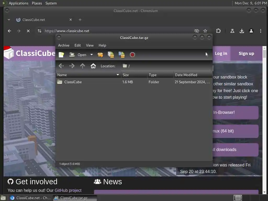Click the webpage vertical scrollbar thumb

click(264, 54)
